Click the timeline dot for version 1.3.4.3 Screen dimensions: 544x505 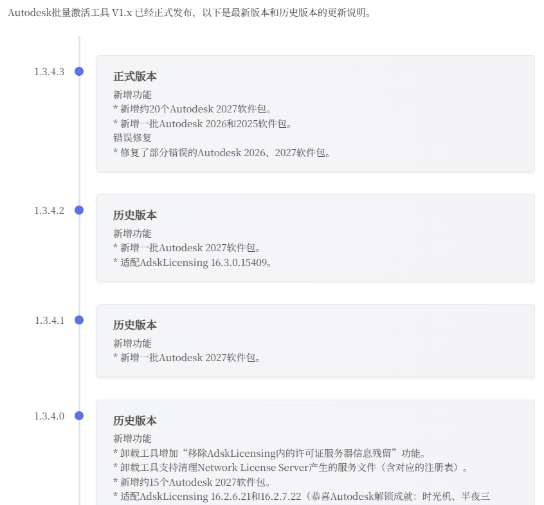click(79, 71)
